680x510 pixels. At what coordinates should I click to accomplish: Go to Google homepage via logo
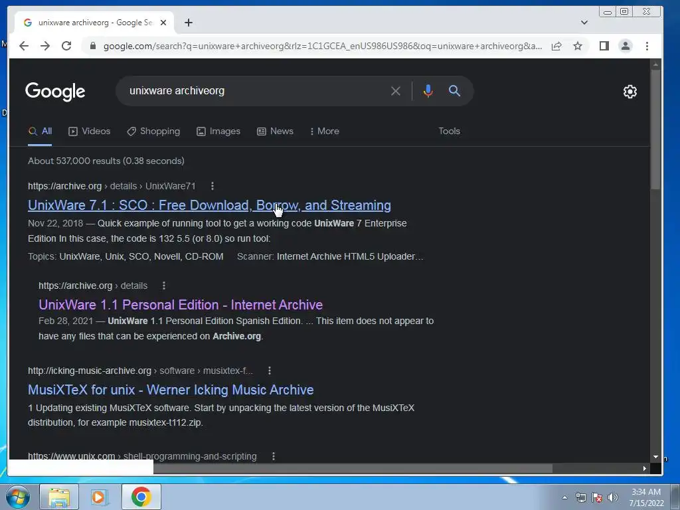[55, 92]
